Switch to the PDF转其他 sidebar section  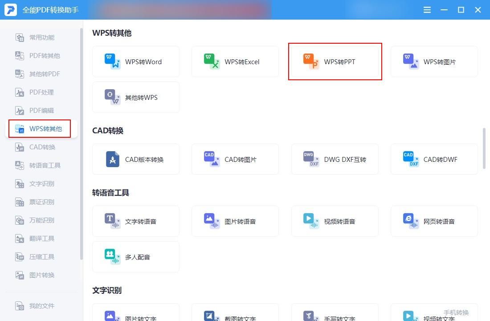click(39, 55)
